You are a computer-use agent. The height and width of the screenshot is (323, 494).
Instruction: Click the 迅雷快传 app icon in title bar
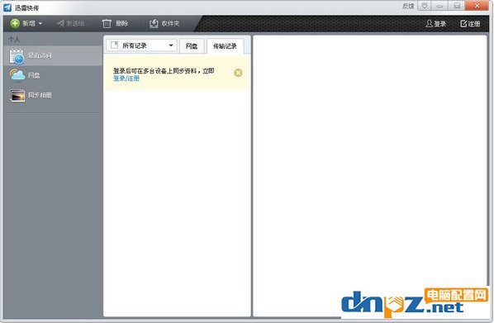coord(7,7)
